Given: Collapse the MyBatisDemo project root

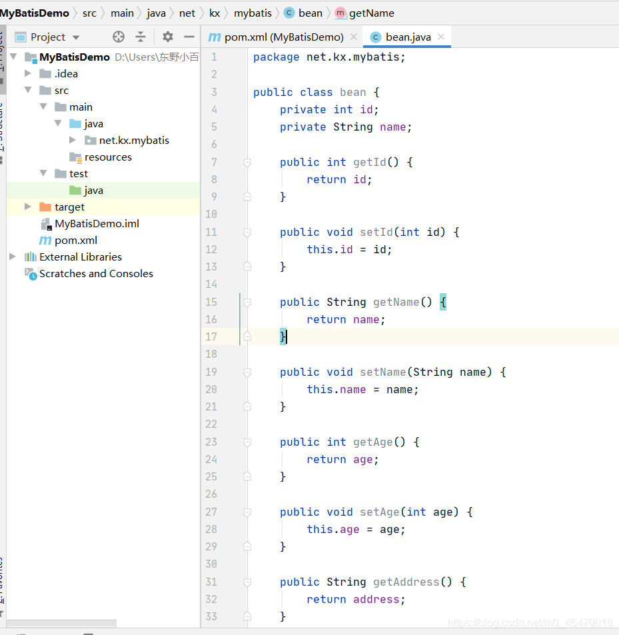Looking at the screenshot, I should click(x=13, y=56).
